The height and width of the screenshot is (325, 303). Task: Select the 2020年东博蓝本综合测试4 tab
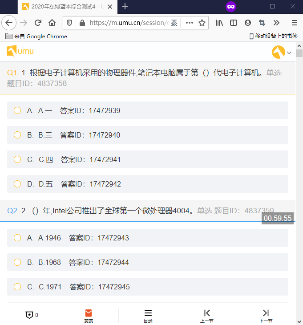68,7
